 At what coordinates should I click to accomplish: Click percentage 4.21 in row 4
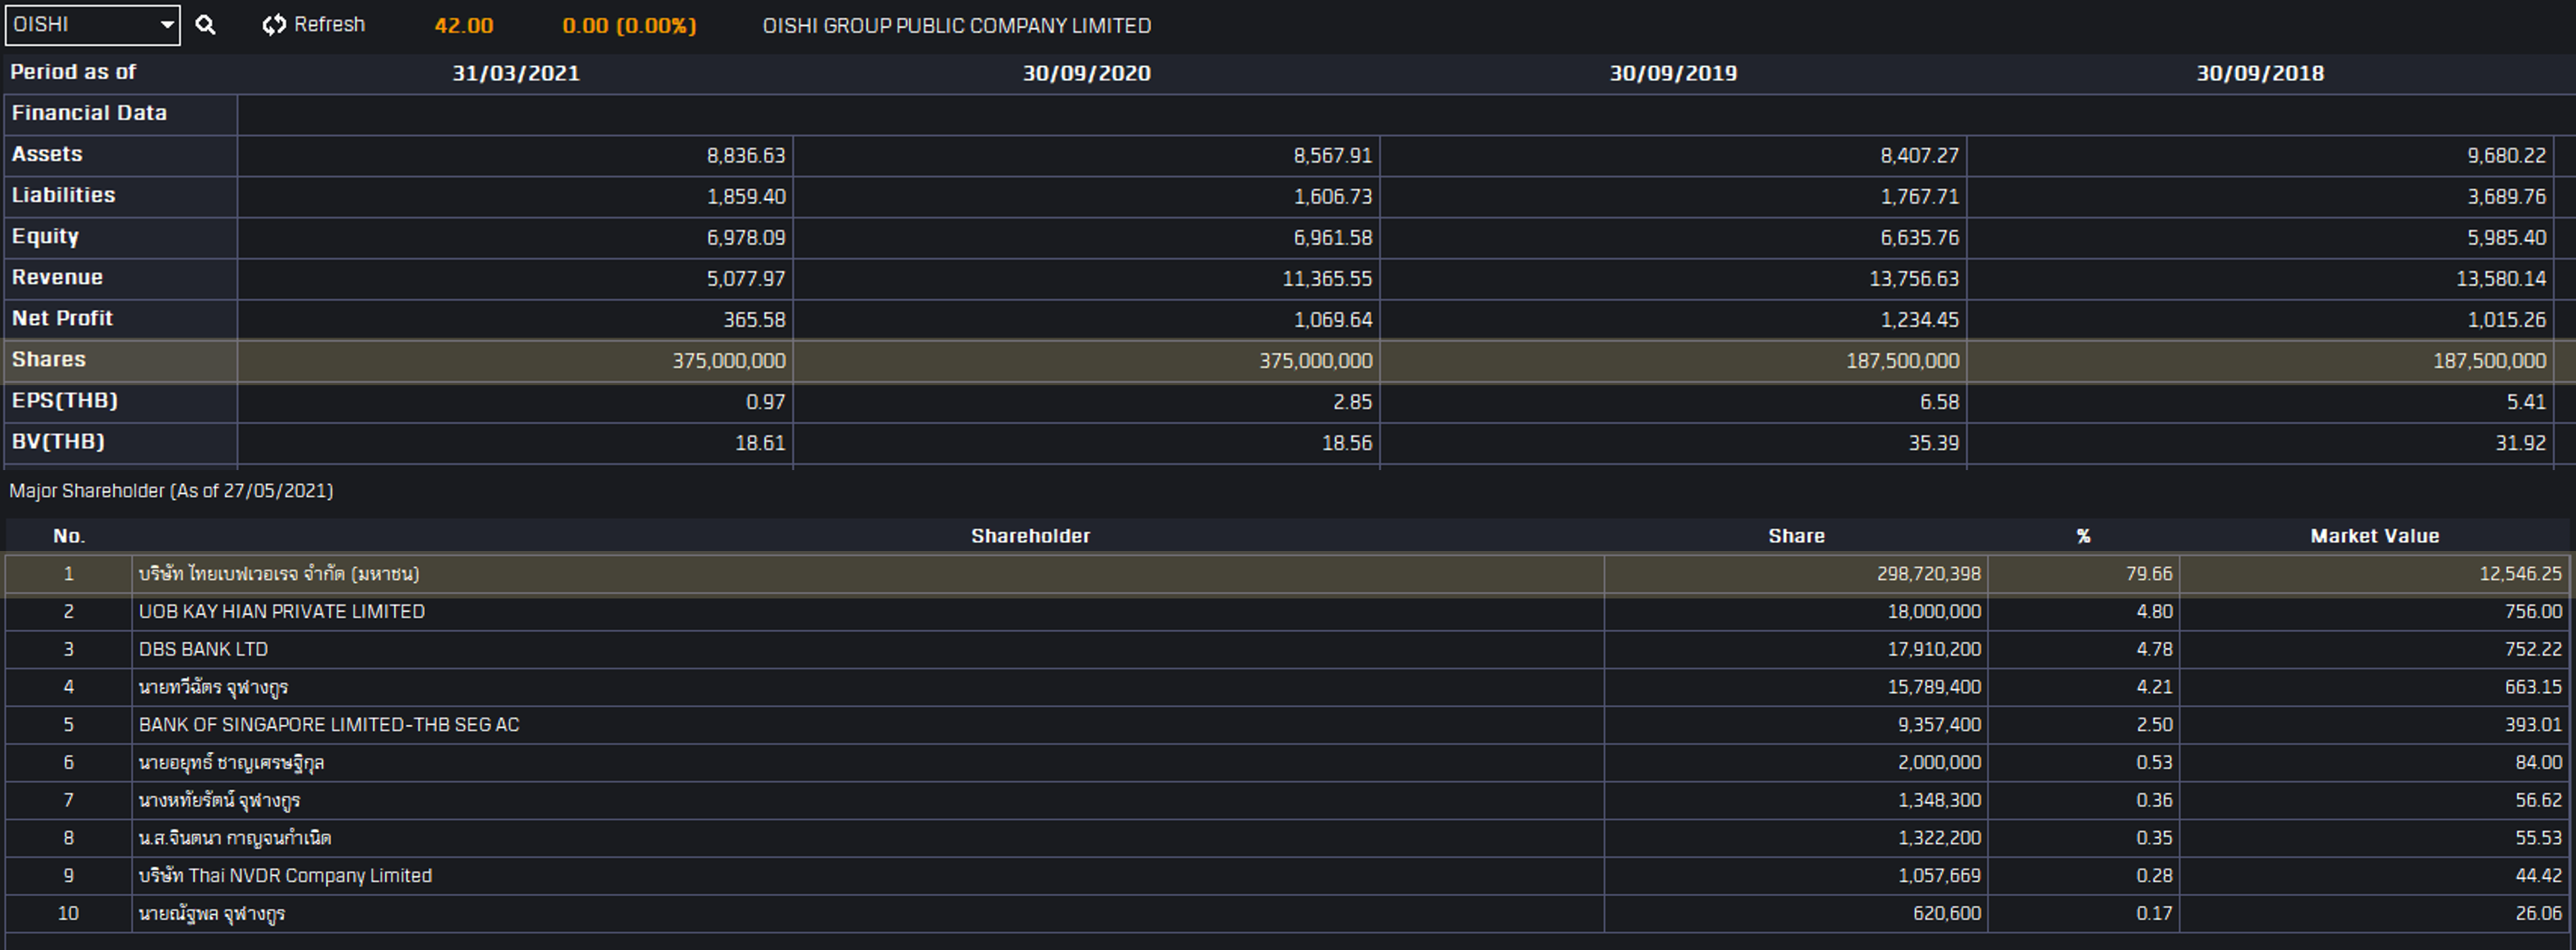point(2155,687)
